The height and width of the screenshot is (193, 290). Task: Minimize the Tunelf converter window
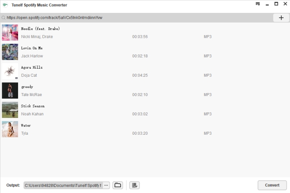[x=267, y=4]
